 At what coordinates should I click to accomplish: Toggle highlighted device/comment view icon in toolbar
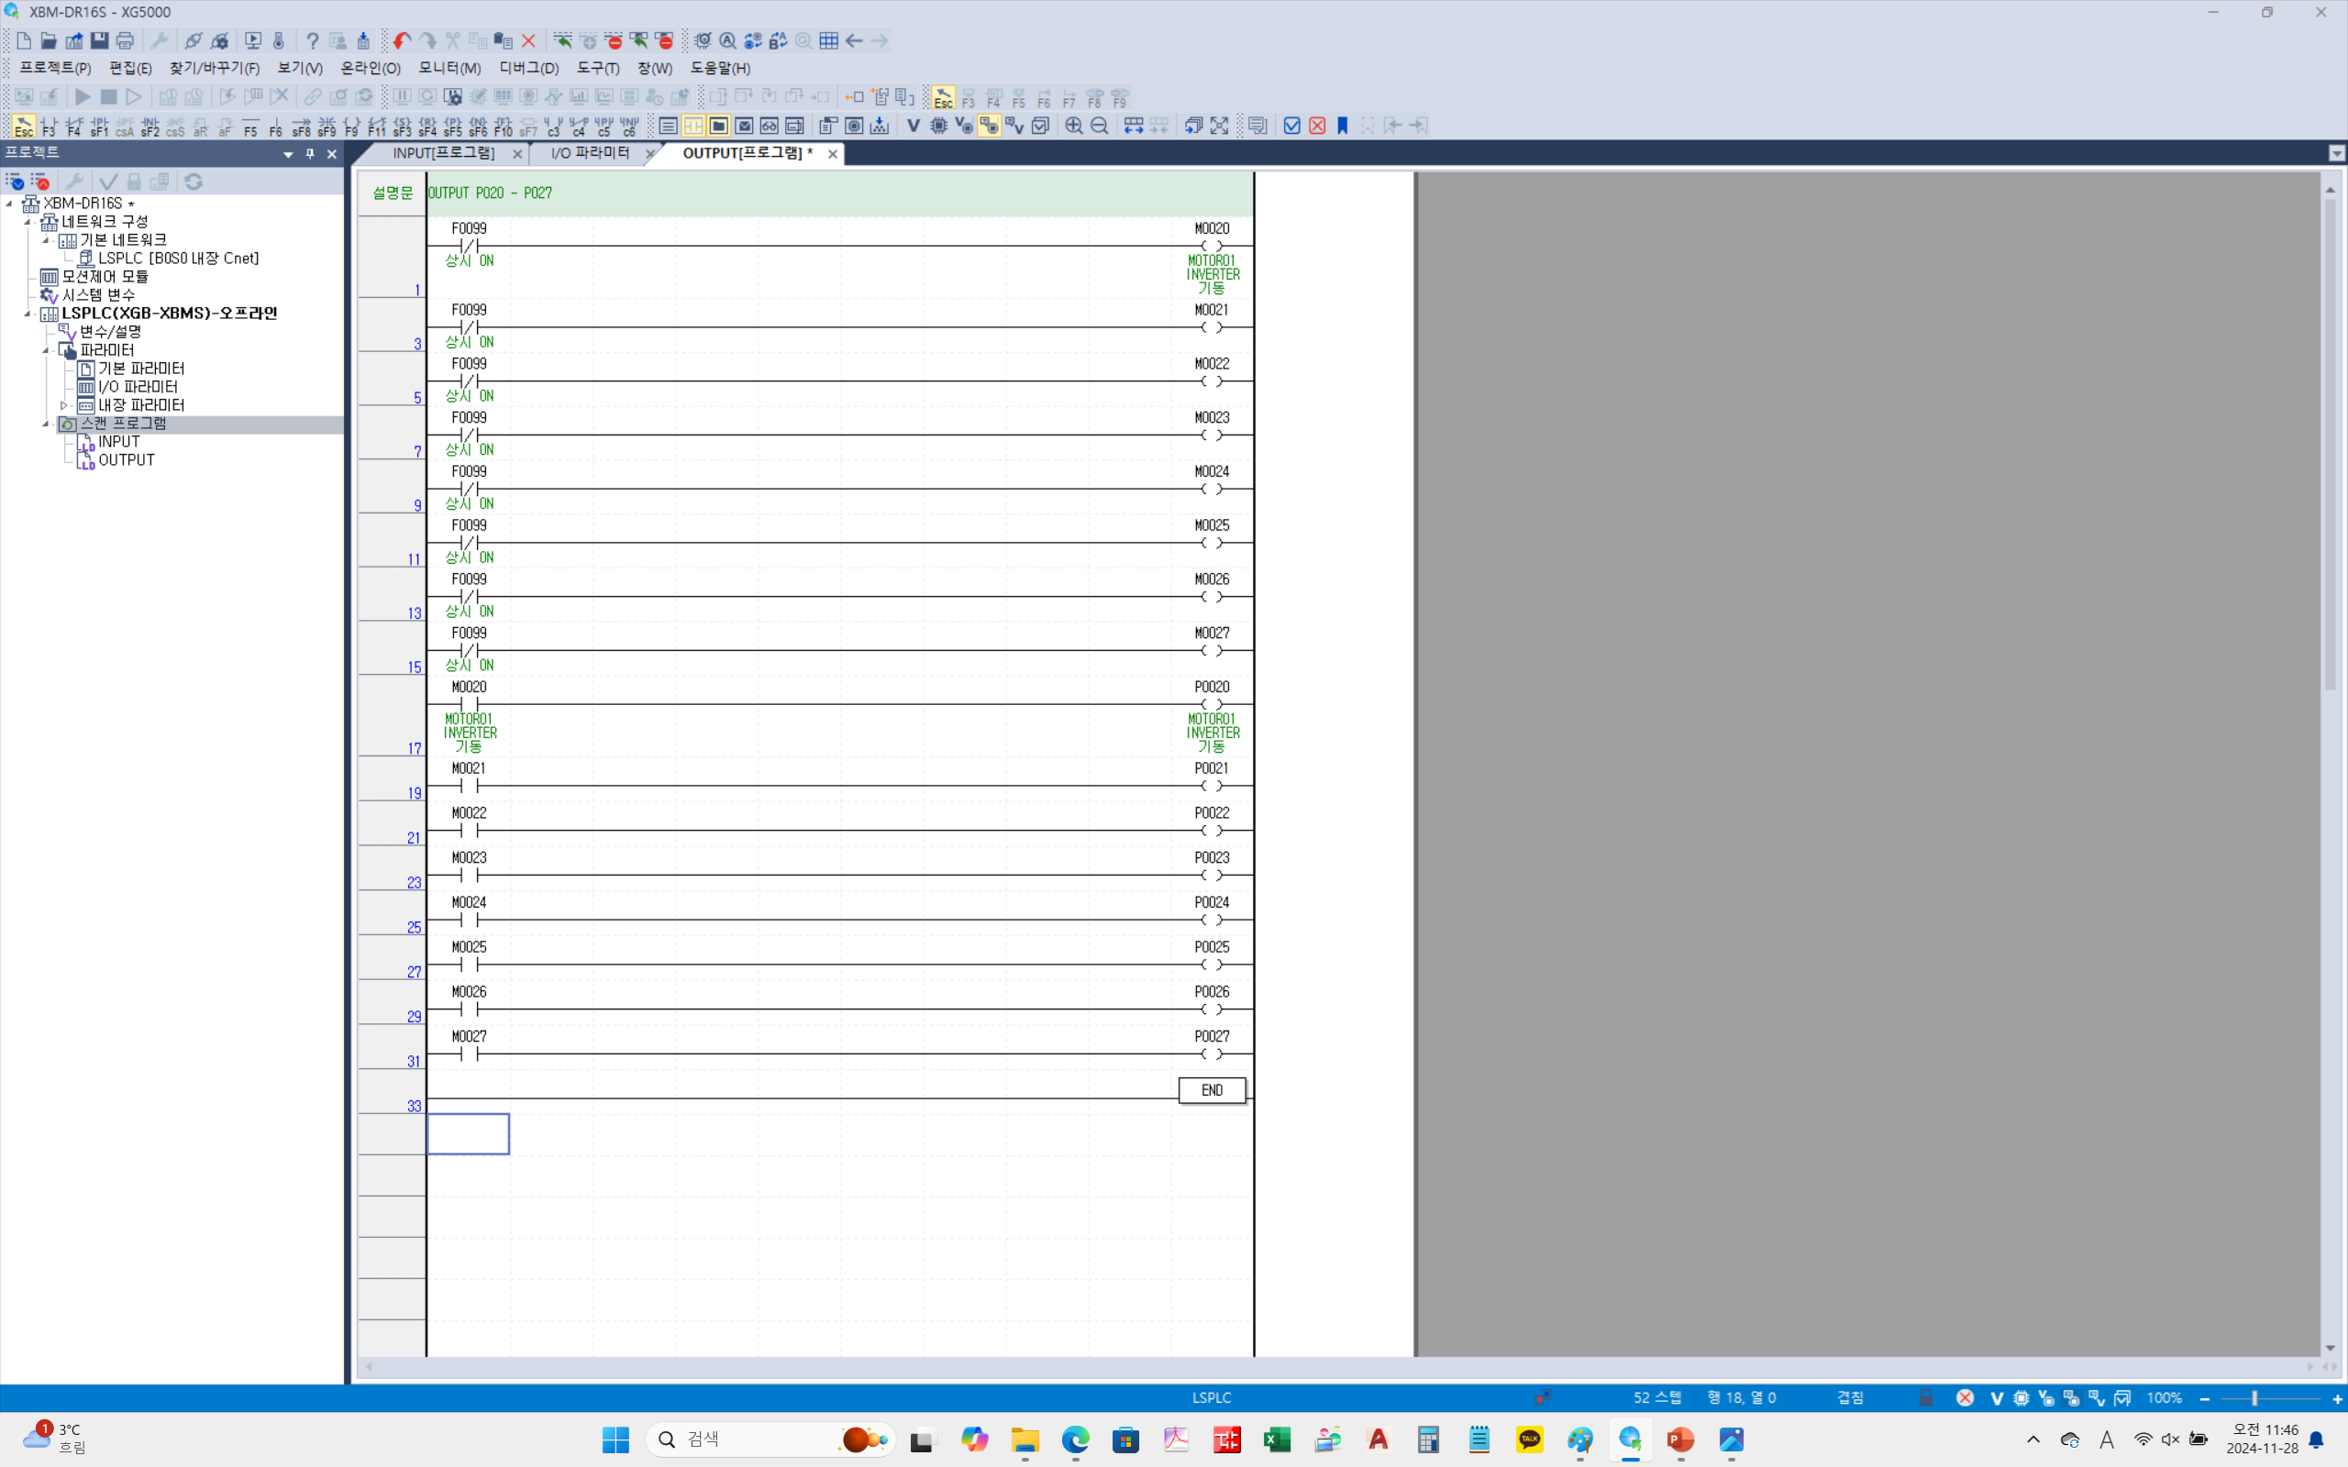[989, 127]
